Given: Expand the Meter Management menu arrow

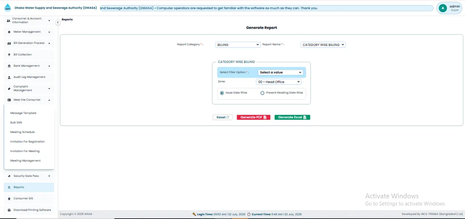Looking at the screenshot, I should [49, 32].
